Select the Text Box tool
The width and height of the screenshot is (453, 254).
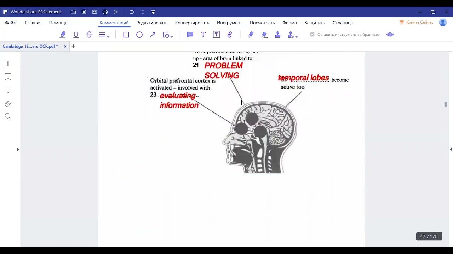[217, 35]
